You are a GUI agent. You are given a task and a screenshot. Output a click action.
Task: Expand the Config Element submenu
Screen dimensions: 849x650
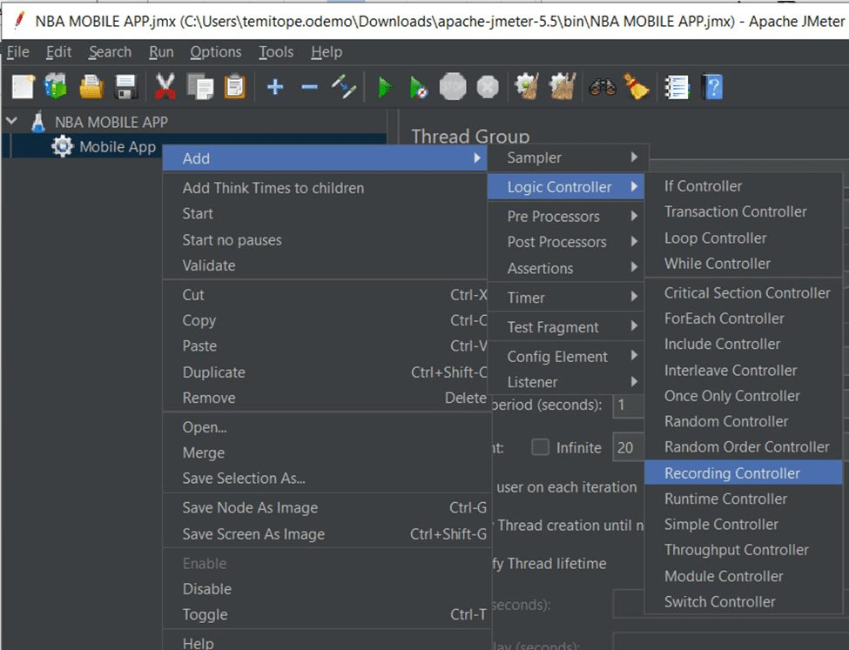coord(566,357)
